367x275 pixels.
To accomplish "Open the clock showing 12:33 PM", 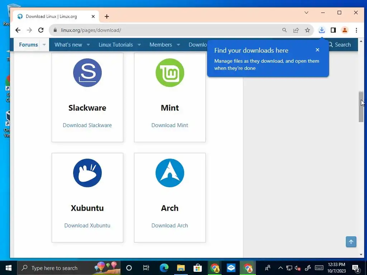I will (336, 268).
